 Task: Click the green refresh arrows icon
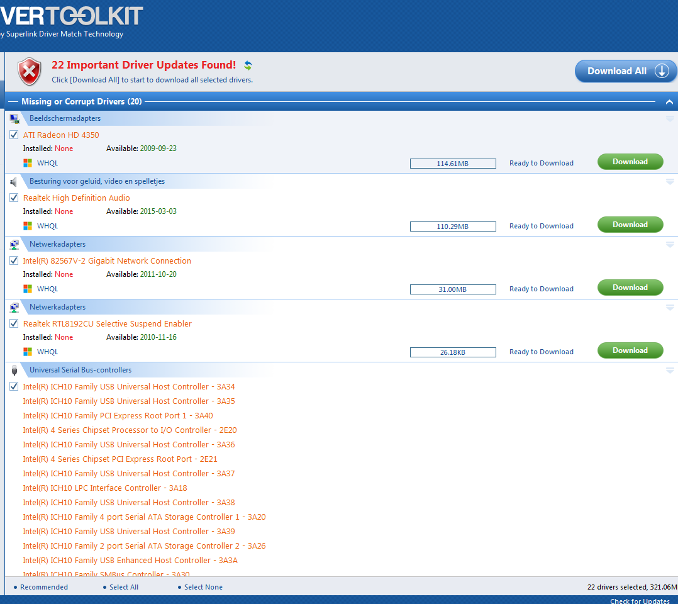248,65
